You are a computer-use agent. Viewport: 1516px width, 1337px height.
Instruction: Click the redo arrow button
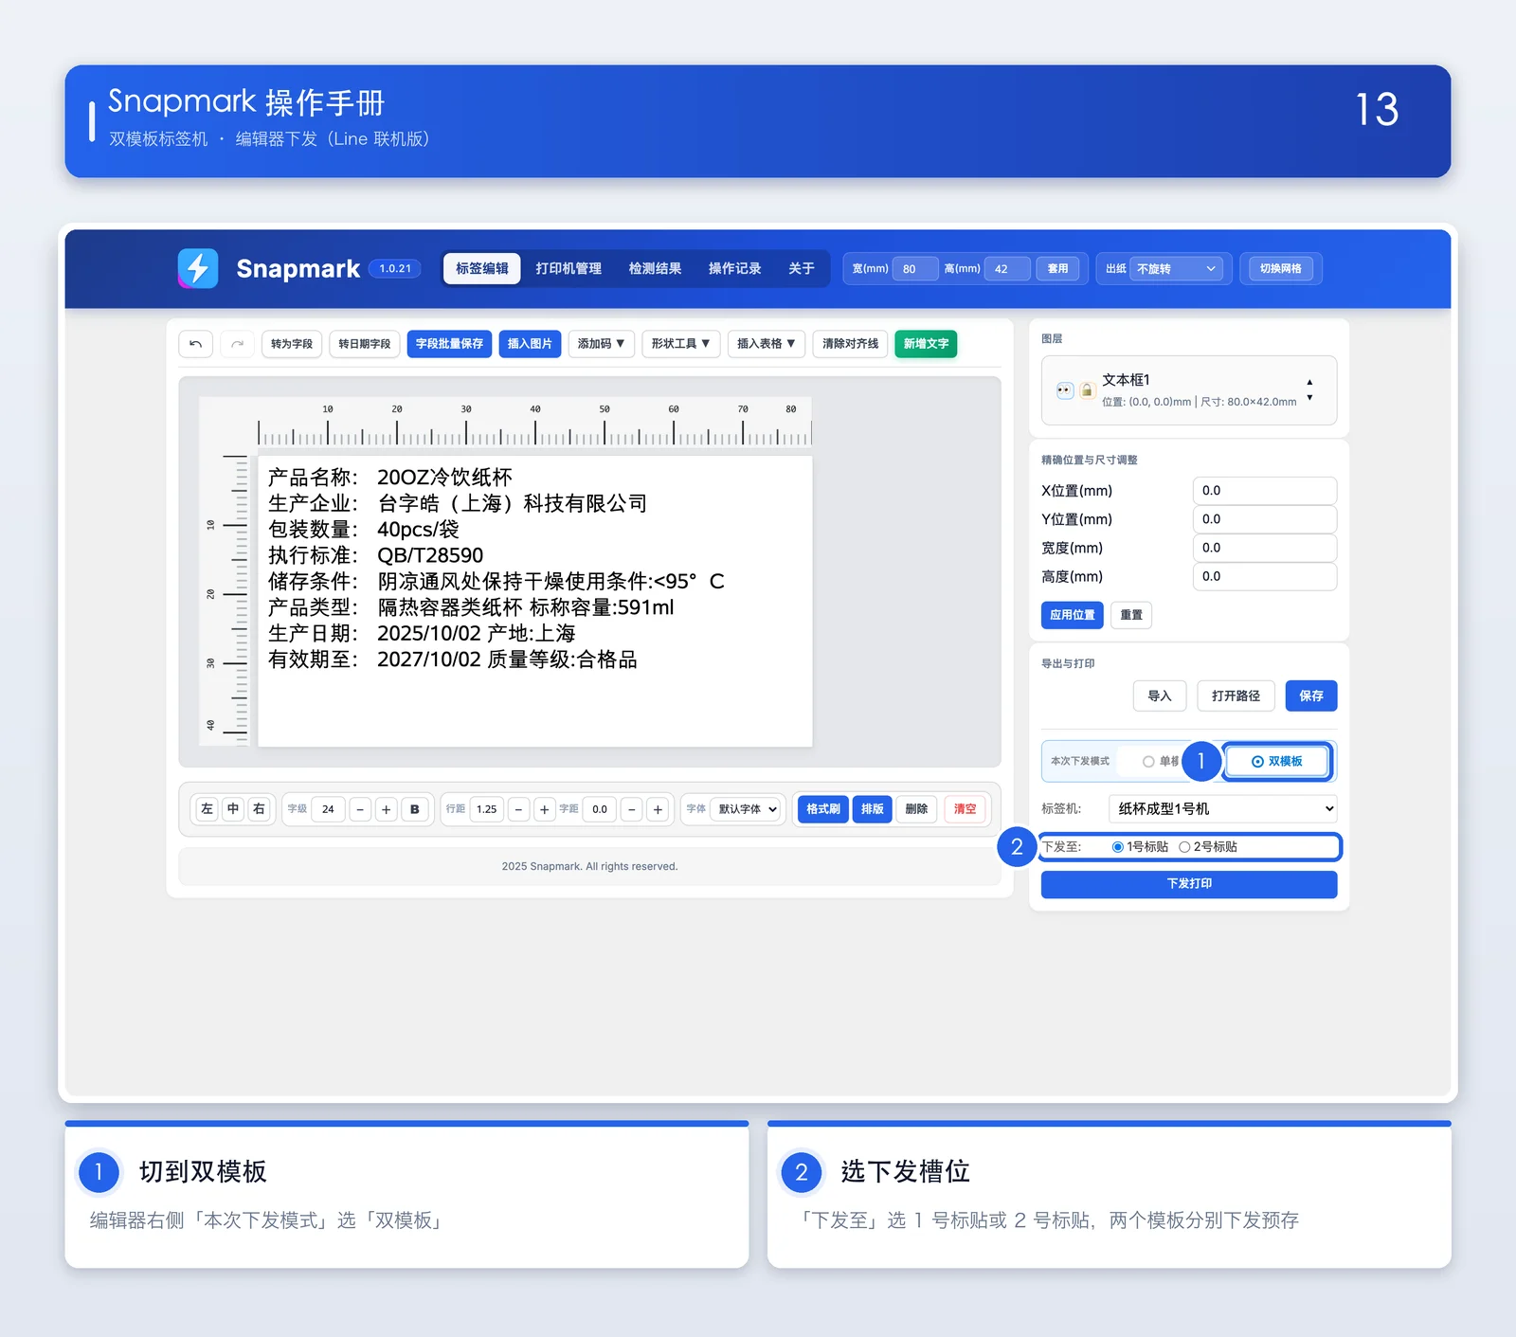237,344
